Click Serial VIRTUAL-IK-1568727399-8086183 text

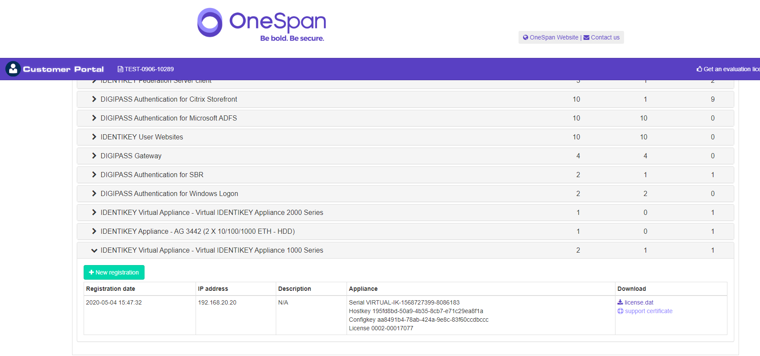click(x=404, y=302)
